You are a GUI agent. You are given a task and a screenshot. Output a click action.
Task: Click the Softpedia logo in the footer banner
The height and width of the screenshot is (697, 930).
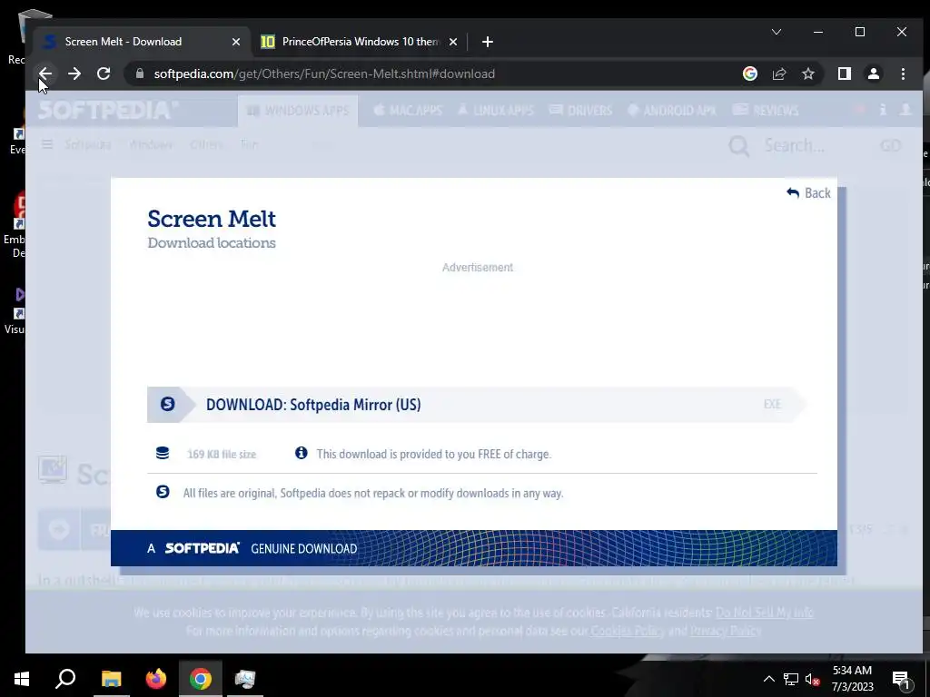203,548
